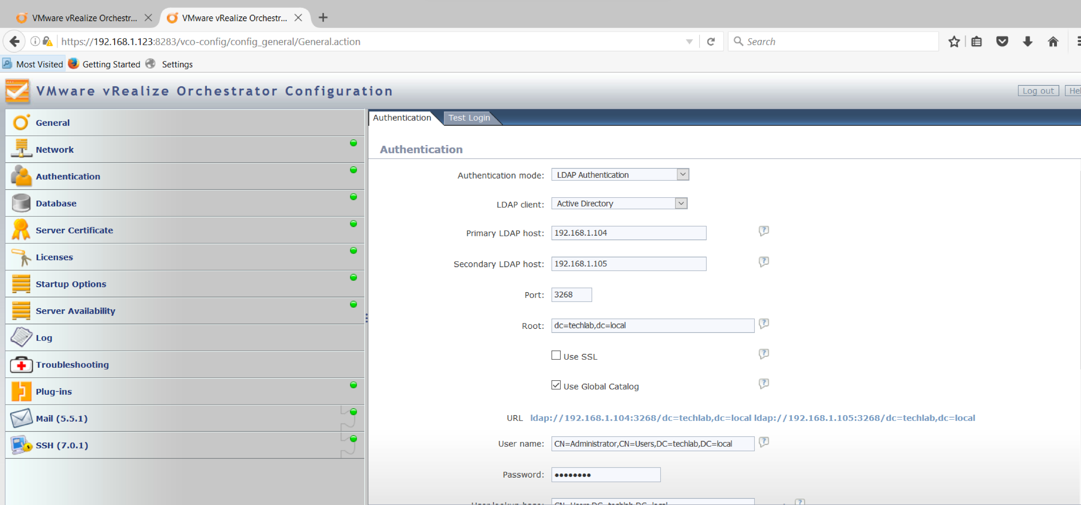Viewport: 1081px width, 505px height.
Task: Go to browser home page icon
Action: [x=1052, y=42]
